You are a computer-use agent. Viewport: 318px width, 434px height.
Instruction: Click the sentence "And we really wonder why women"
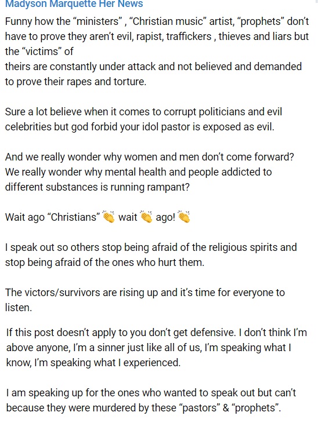[150, 157]
